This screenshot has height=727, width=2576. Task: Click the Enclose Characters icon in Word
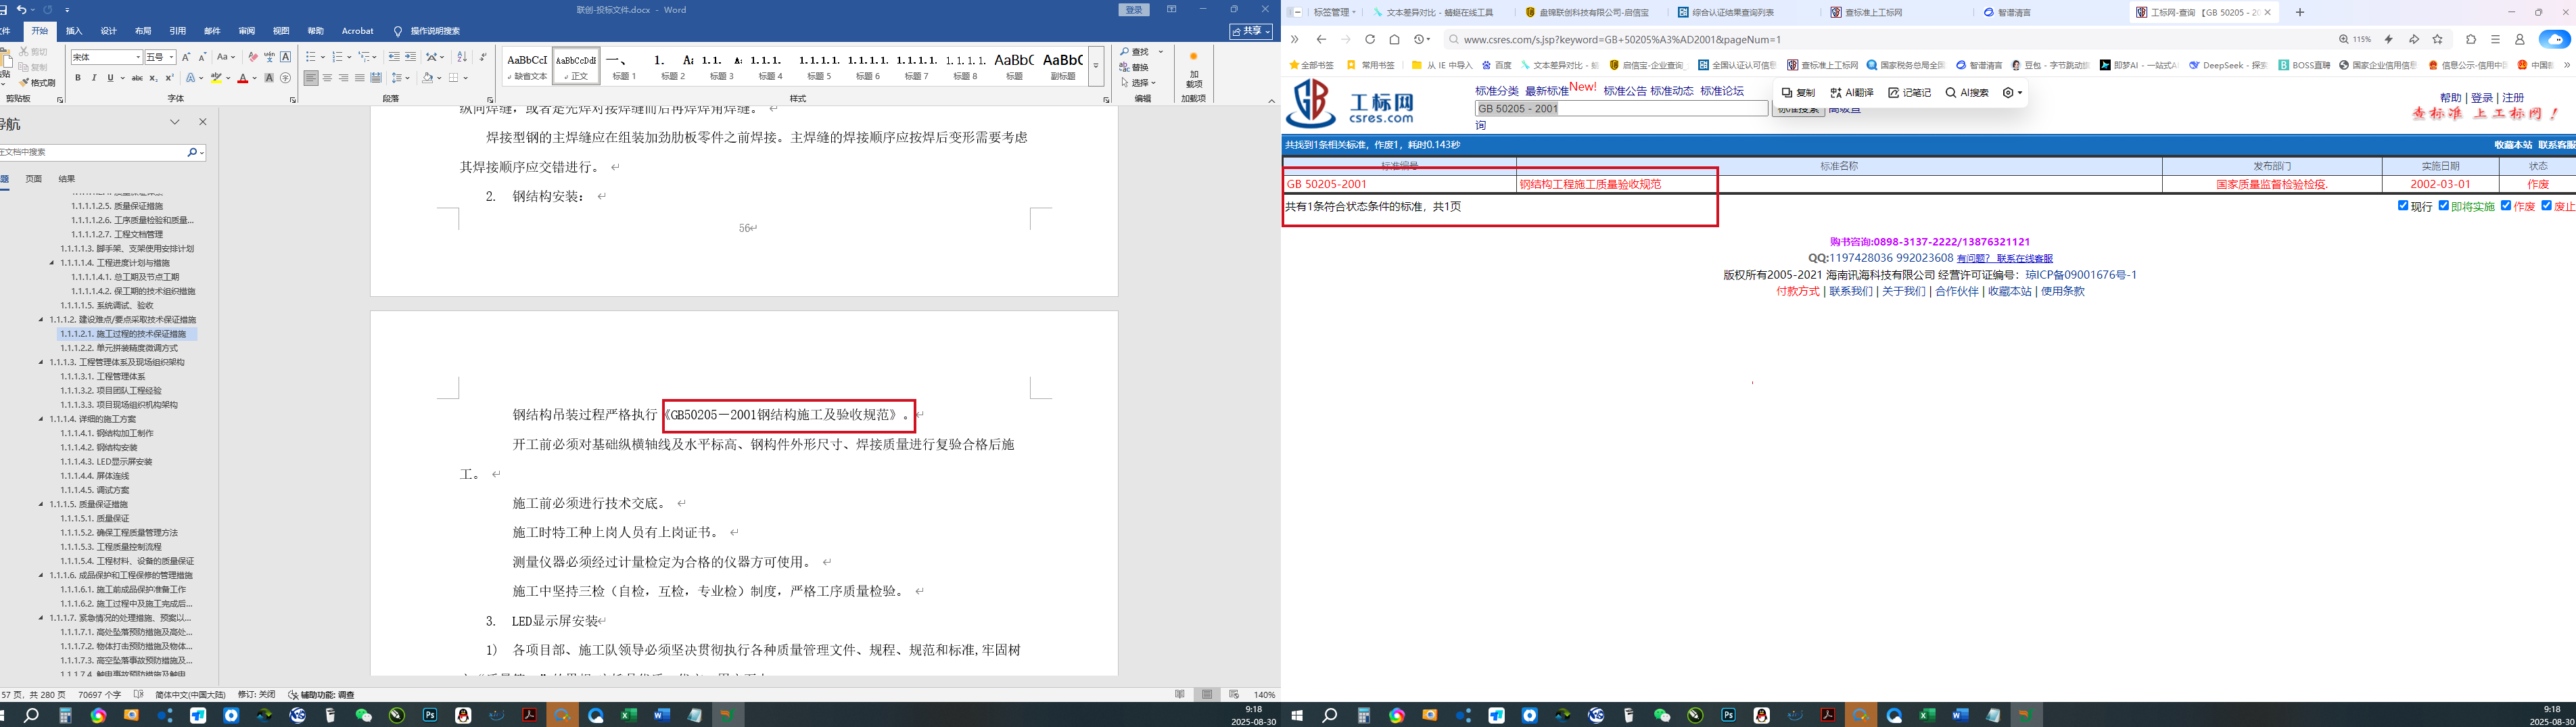tap(285, 78)
